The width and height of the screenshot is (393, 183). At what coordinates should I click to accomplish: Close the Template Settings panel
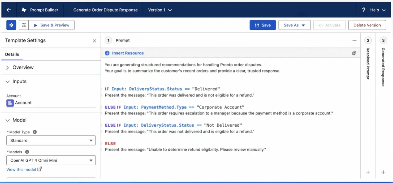click(94, 41)
